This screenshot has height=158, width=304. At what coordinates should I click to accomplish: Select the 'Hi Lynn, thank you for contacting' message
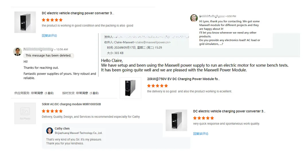click(230, 33)
